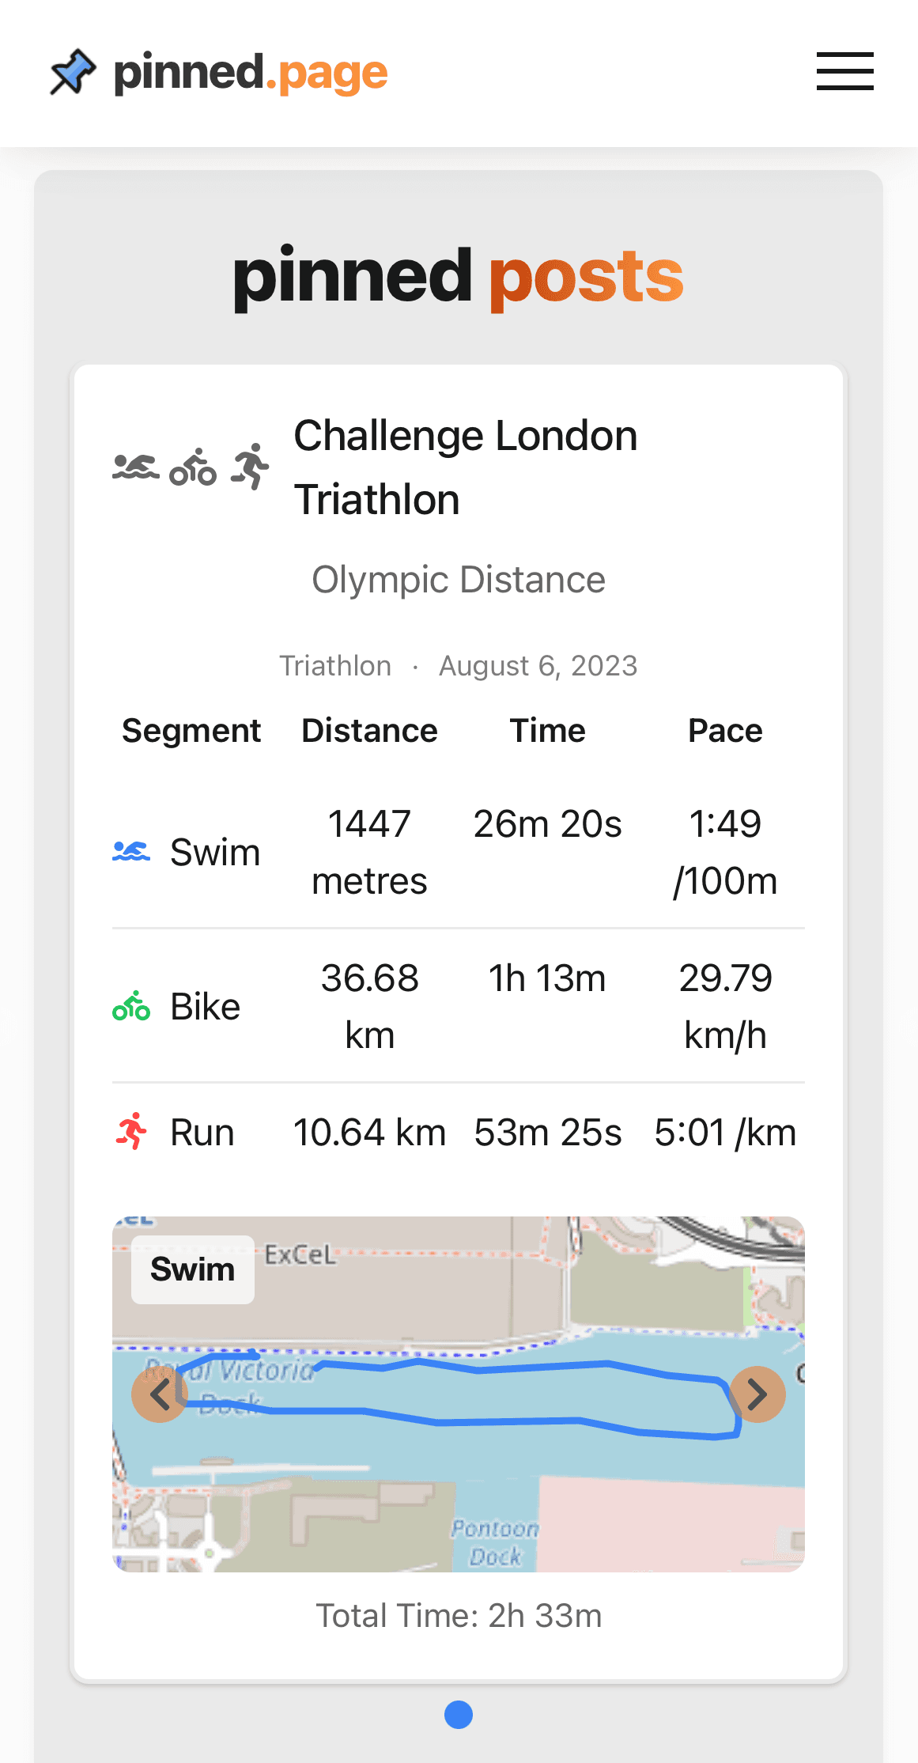
Task: Click the Olympic Distance subtitle
Action: coord(459,580)
